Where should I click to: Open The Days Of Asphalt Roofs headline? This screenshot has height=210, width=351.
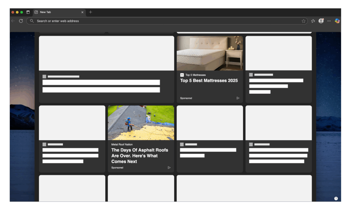[140, 156]
